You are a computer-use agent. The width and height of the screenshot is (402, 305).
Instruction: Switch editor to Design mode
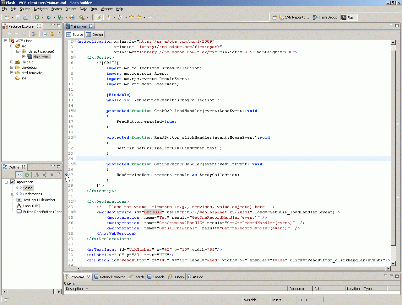95,35
